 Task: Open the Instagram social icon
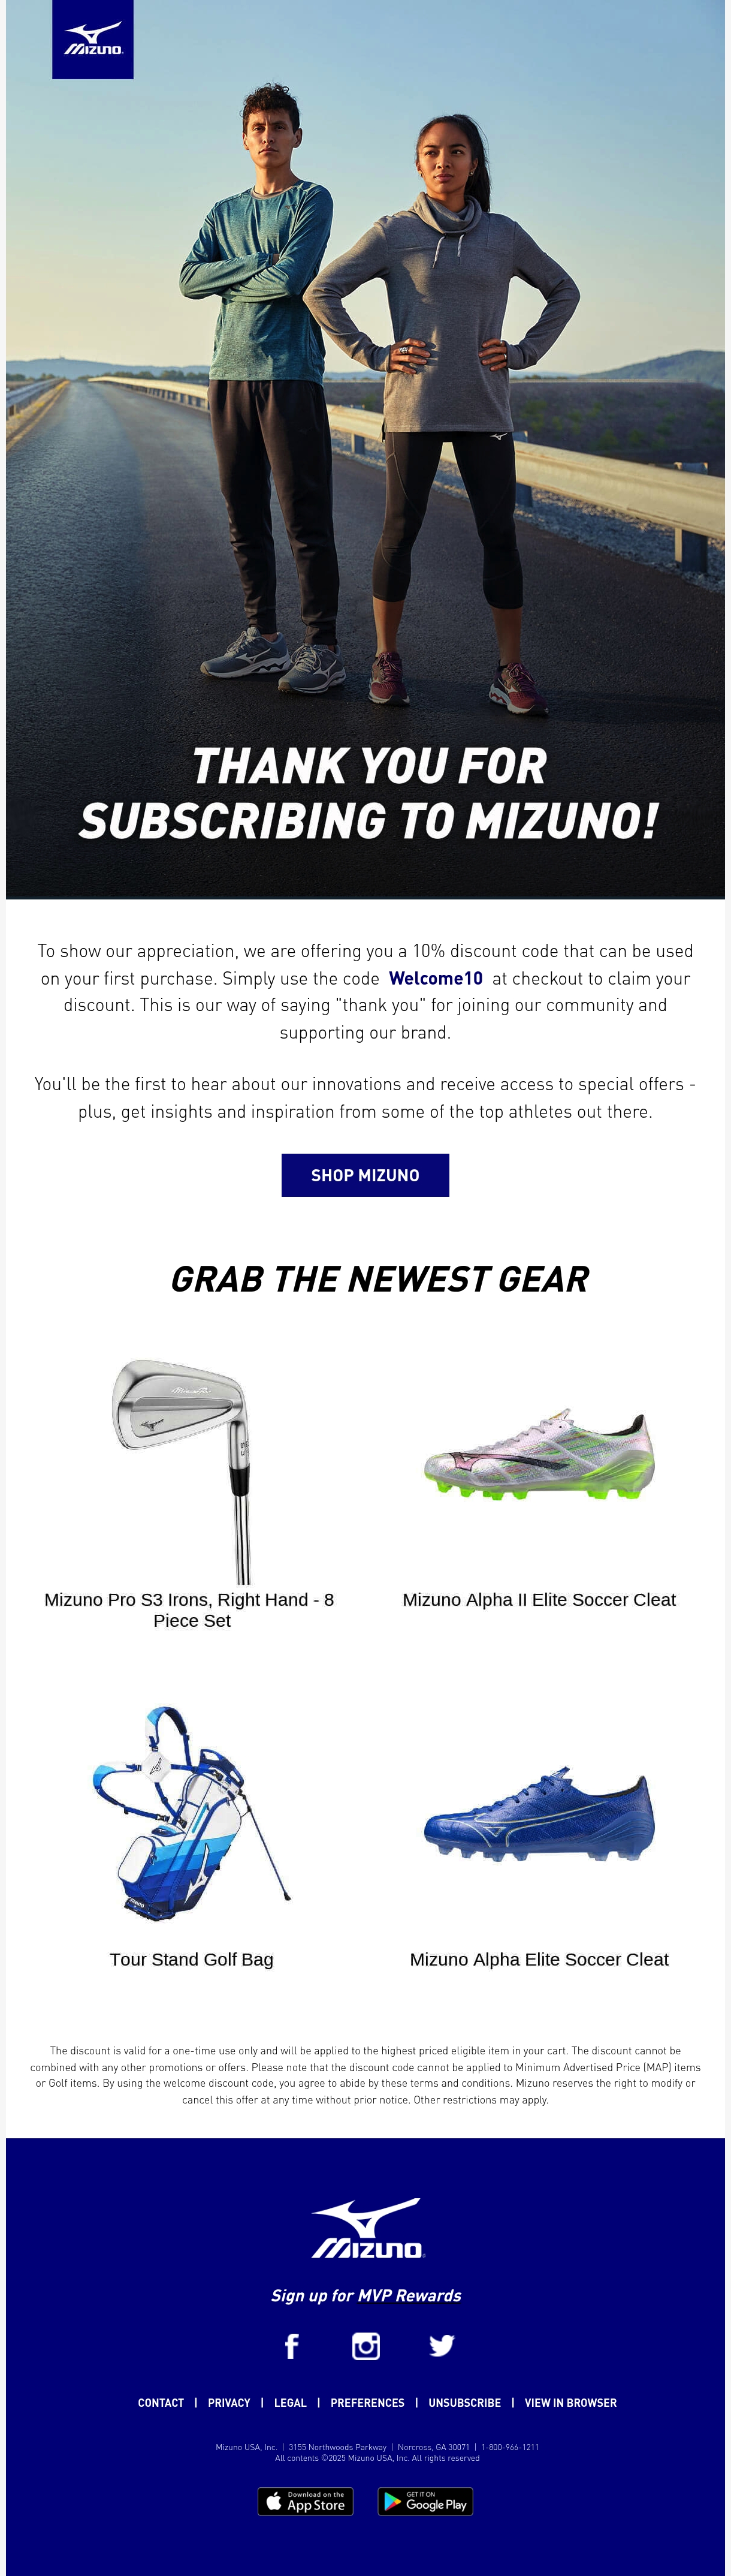[x=365, y=2346]
